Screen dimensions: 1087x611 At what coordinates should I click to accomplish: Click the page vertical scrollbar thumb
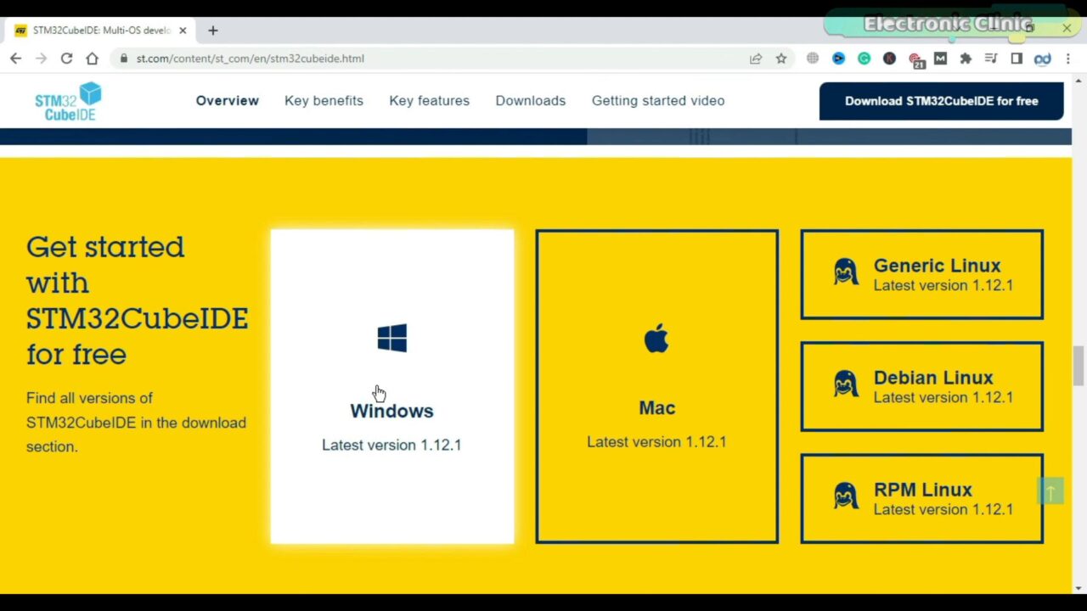coord(1079,365)
